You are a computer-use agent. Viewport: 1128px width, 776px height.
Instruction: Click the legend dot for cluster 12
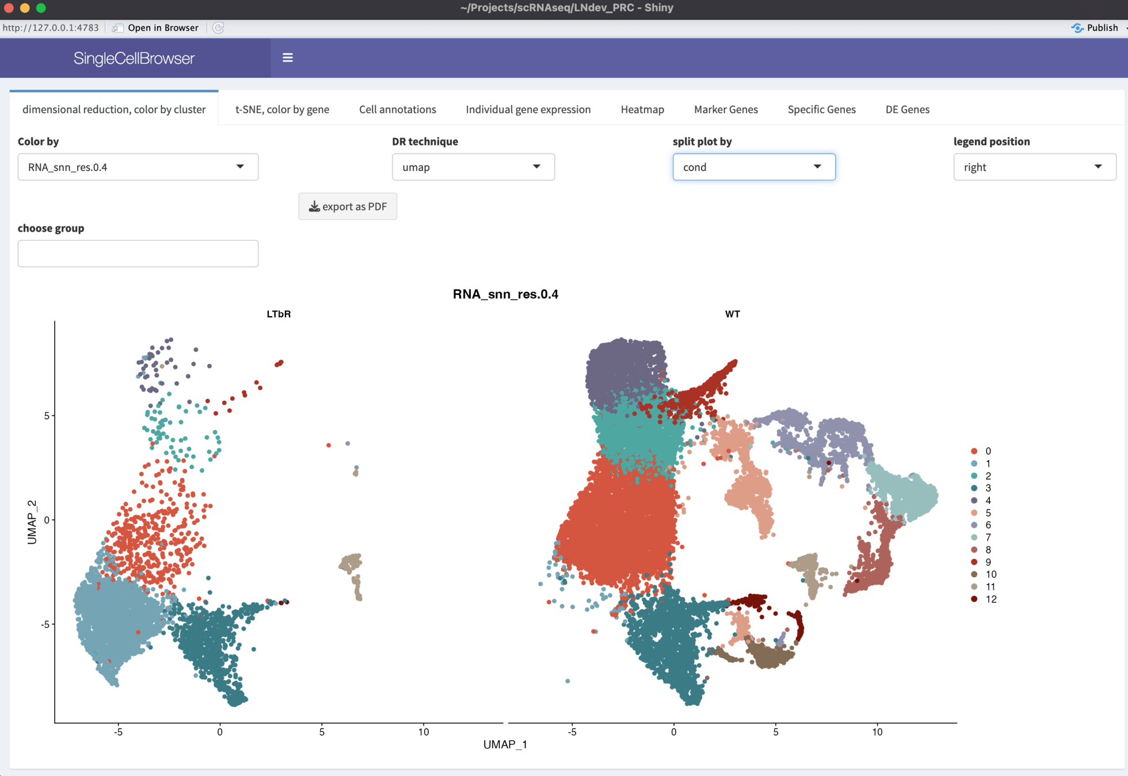(x=974, y=599)
